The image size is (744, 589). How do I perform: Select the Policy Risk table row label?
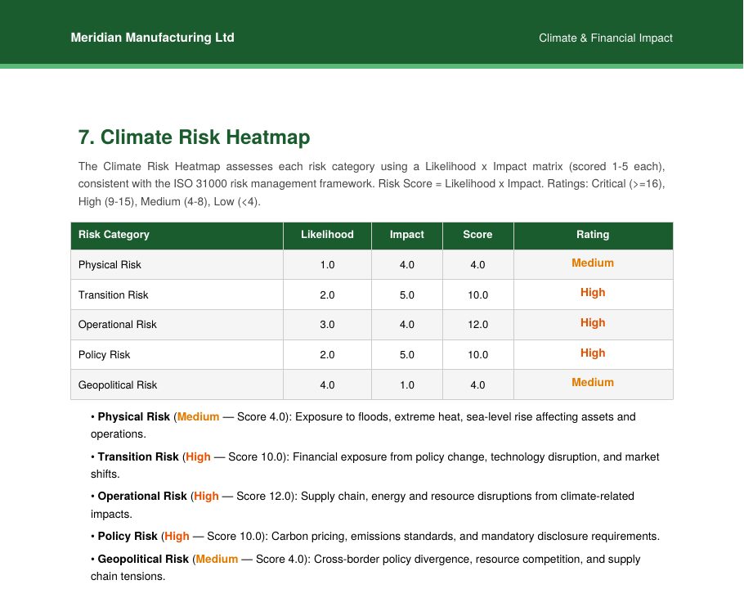coord(104,355)
